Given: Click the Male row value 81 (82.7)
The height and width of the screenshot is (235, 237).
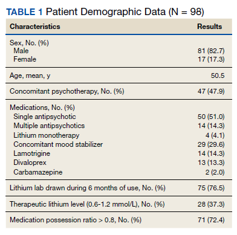Looking at the screenshot, I should [x=211, y=51].
